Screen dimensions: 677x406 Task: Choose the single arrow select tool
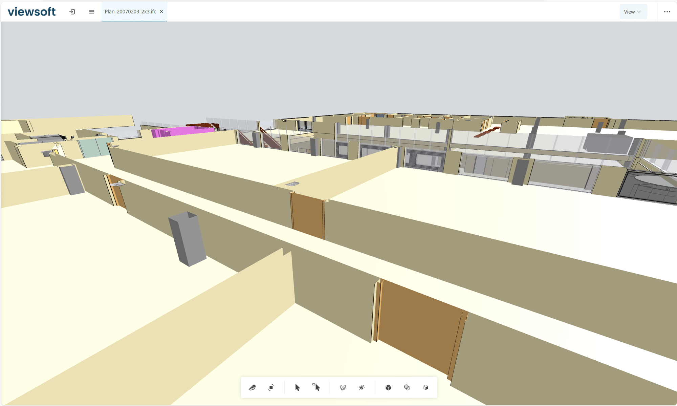coord(297,387)
